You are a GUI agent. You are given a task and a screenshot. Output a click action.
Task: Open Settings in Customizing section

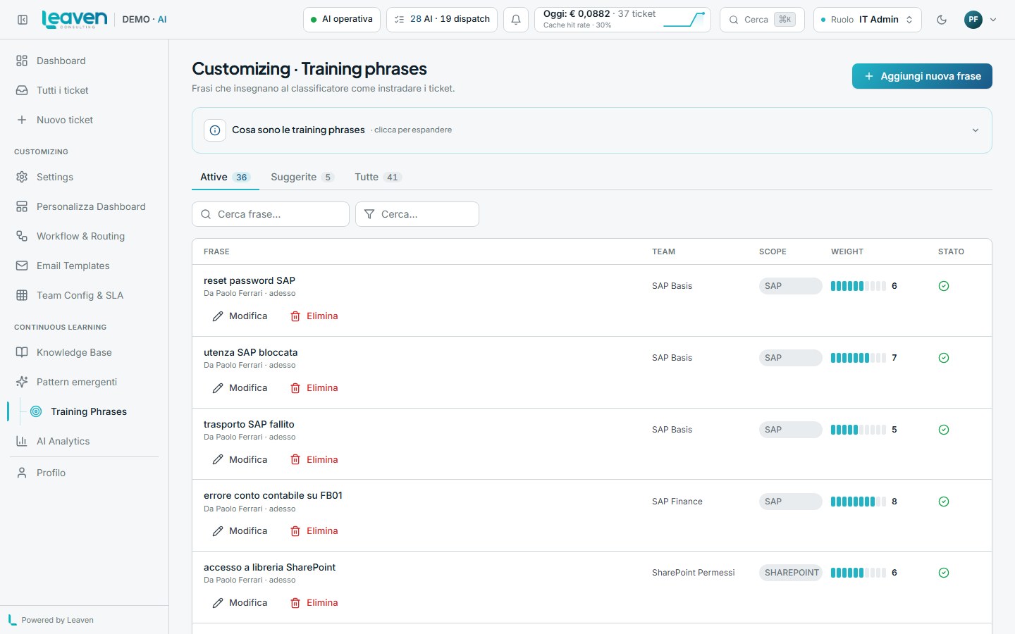pyautogui.click(x=85, y=177)
